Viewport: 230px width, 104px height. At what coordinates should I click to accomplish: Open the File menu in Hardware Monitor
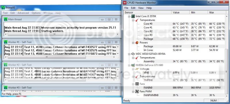126,8
